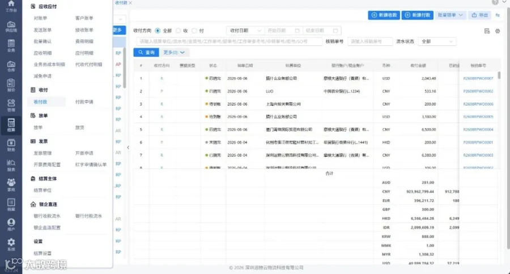Viewport: 510px width, 274px height.
Task: Select the row with unit LUO
Action: (x=316, y=91)
